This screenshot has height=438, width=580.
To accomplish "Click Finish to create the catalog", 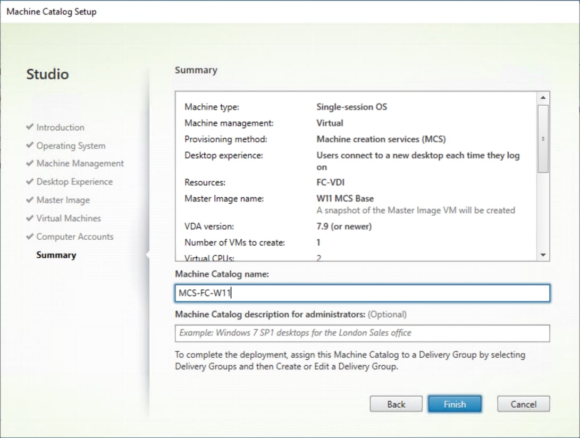I will point(455,404).
